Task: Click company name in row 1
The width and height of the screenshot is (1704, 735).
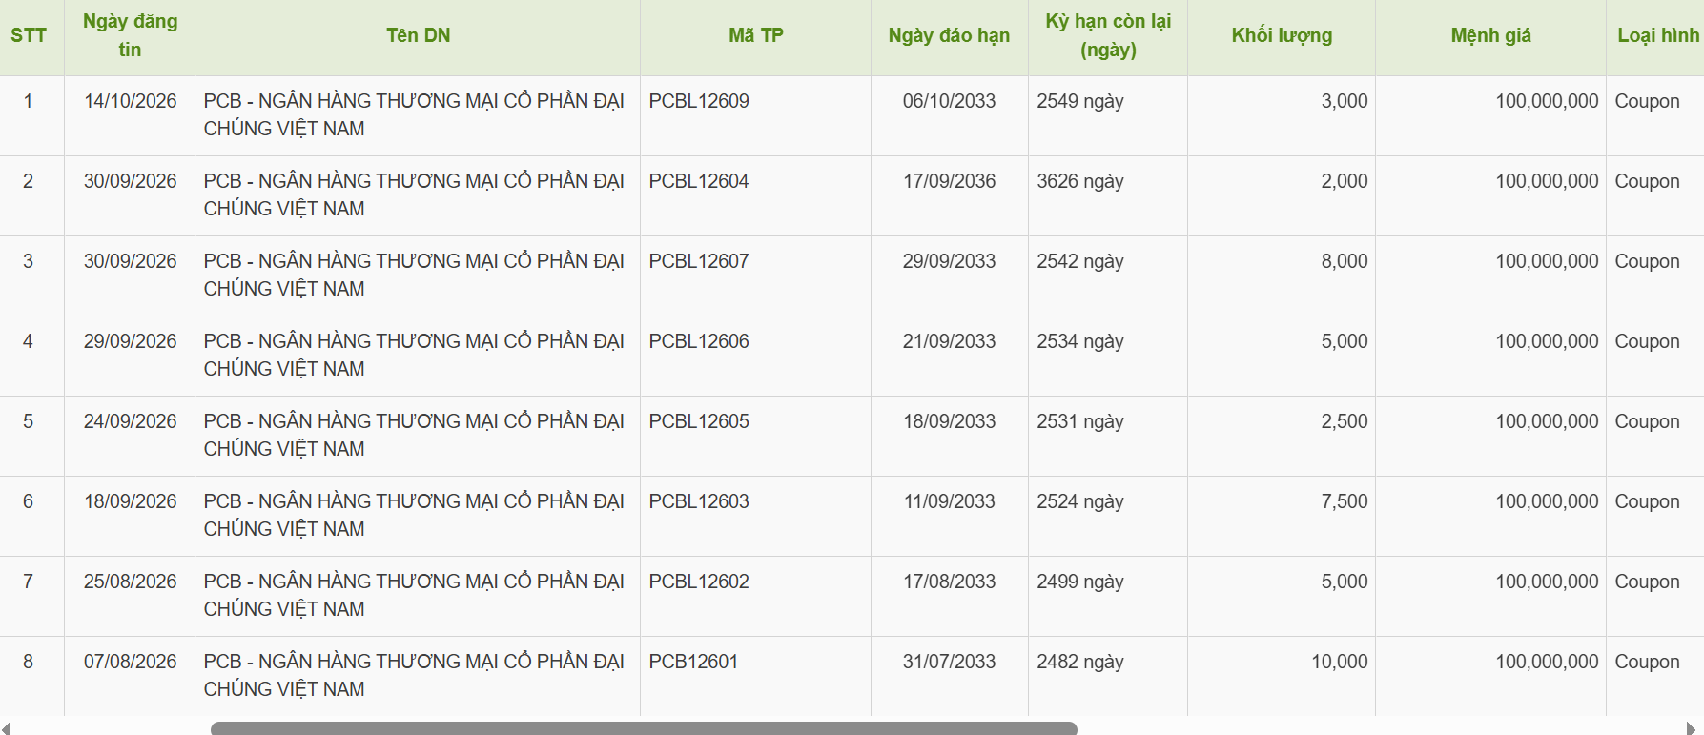Action: click(x=414, y=114)
